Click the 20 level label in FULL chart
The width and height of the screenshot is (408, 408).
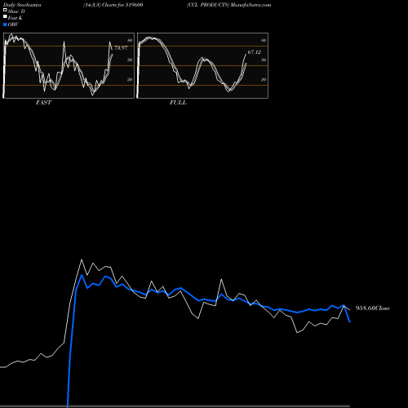pos(264,79)
